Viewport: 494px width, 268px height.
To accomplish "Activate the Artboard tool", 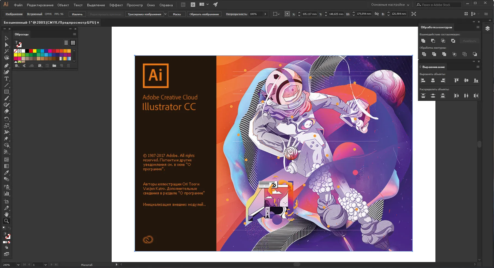I will (x=7, y=201).
